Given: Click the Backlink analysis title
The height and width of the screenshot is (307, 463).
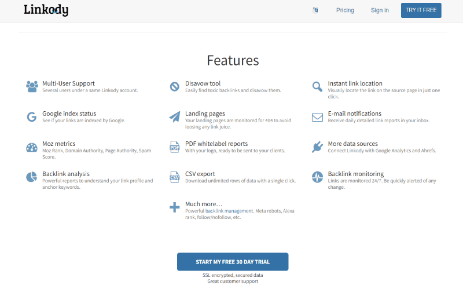Looking at the screenshot, I should click(x=66, y=174).
